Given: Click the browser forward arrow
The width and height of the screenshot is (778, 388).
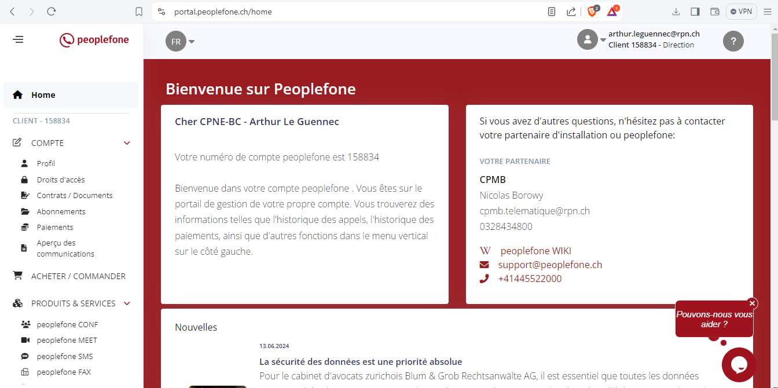Looking at the screenshot, I should coord(32,12).
